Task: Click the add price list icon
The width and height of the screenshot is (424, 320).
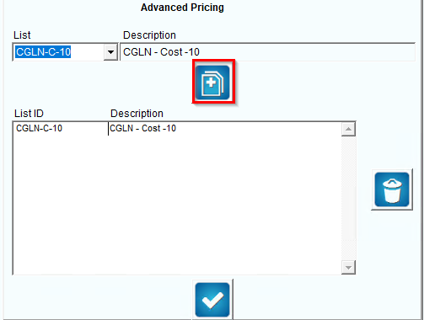Action: pos(212,83)
